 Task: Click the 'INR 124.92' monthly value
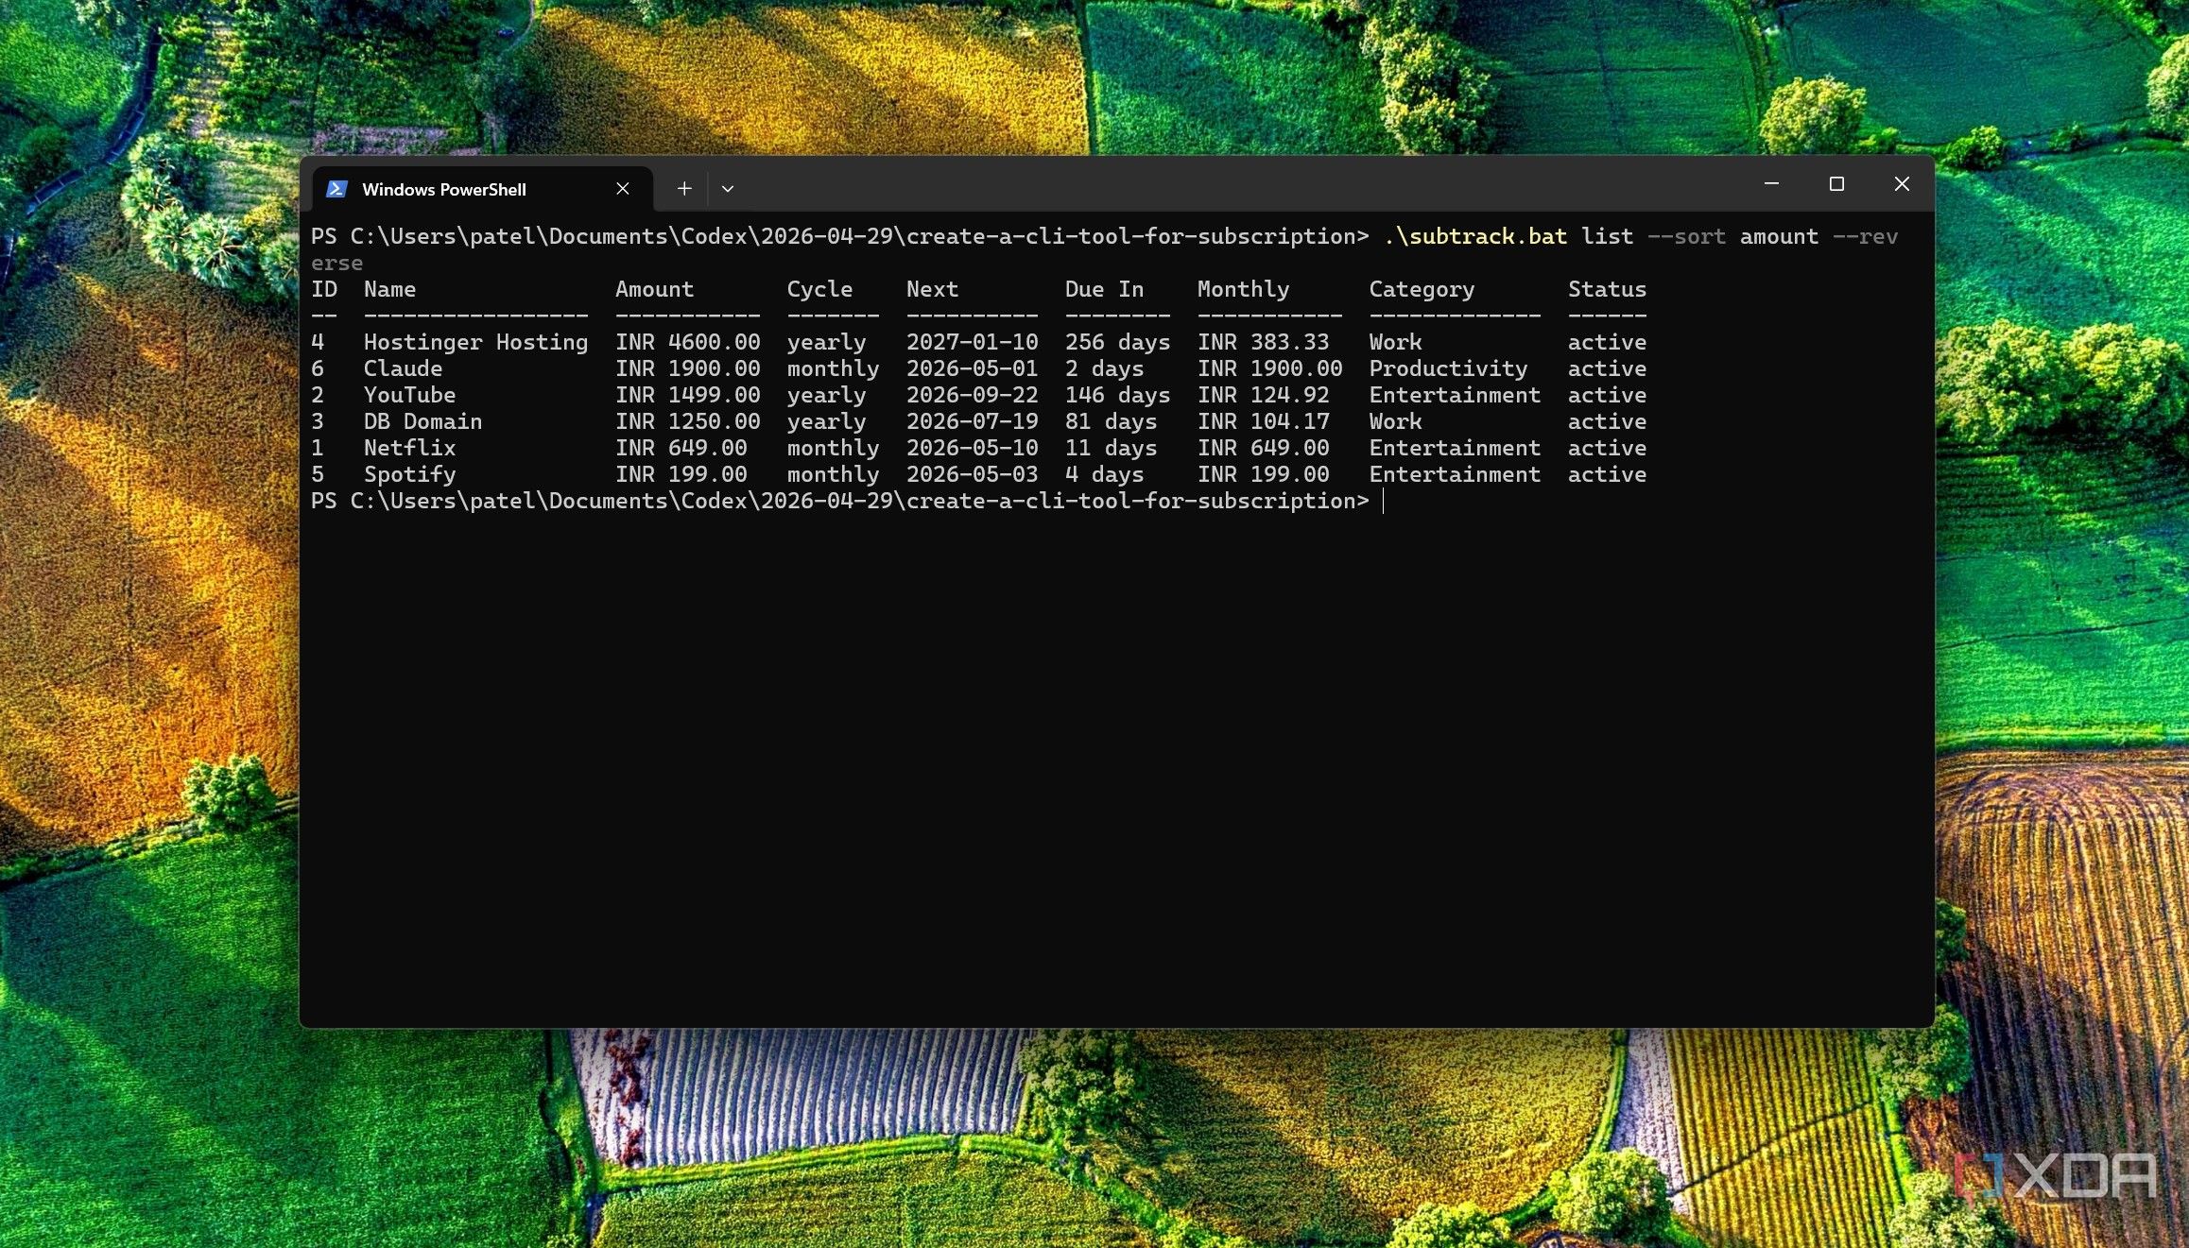pyautogui.click(x=1263, y=395)
